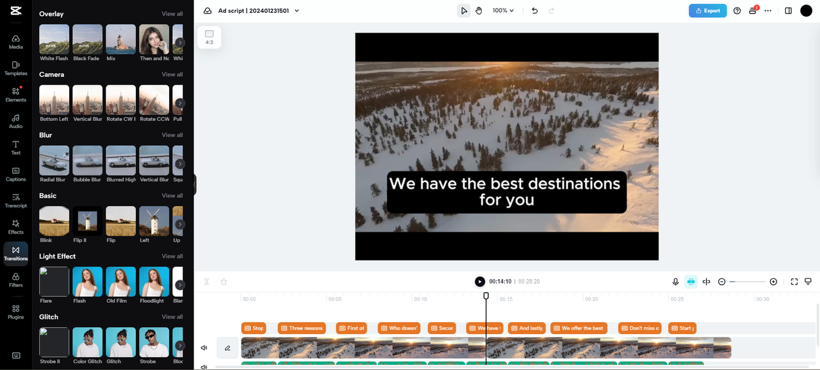Screen dimensions: 820x370
Task: Open the user profile avatar
Action: tap(807, 11)
